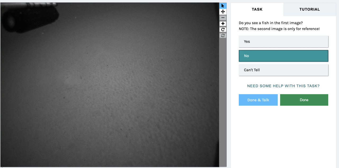Click the rotate image icon

pos(223,30)
